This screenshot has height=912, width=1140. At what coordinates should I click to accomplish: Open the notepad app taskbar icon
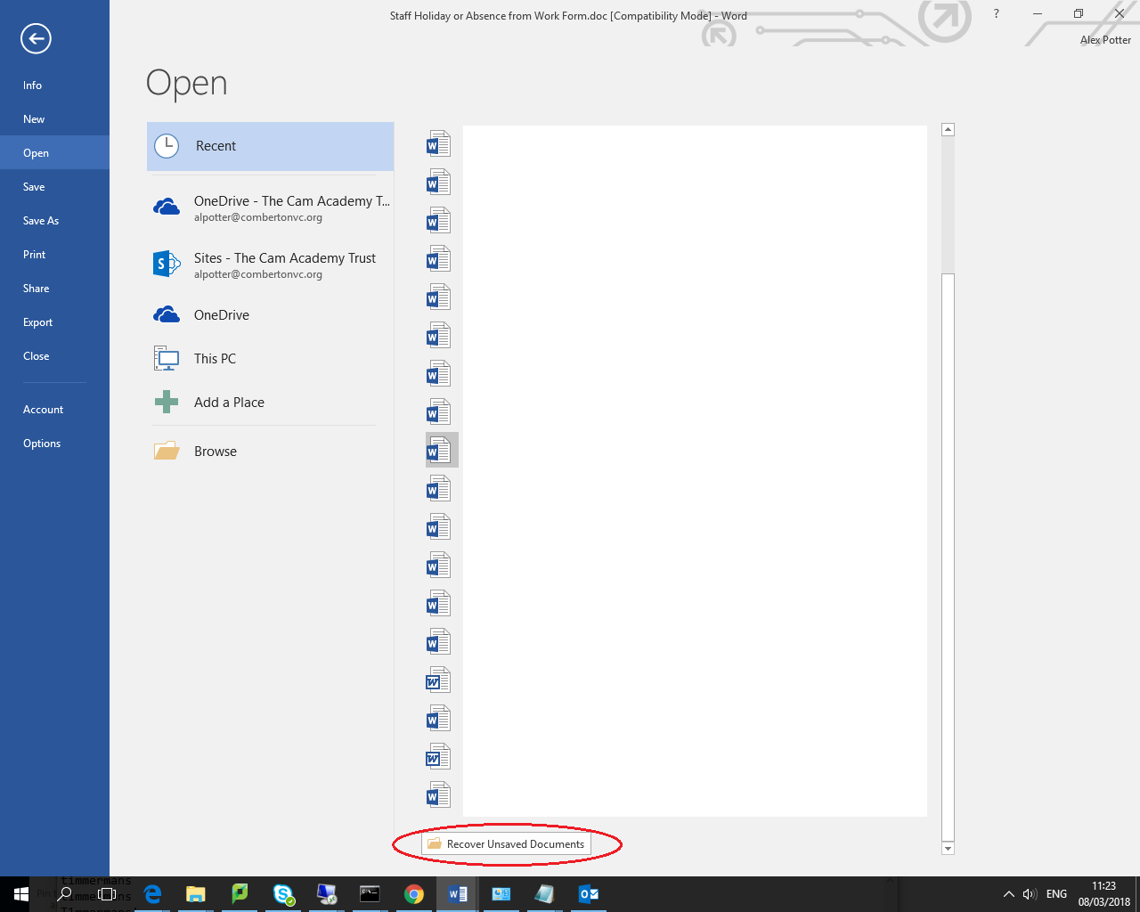(x=545, y=894)
